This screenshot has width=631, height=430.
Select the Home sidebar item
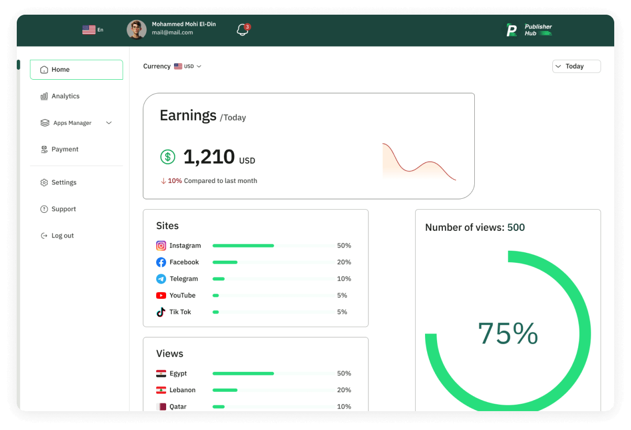coord(60,69)
